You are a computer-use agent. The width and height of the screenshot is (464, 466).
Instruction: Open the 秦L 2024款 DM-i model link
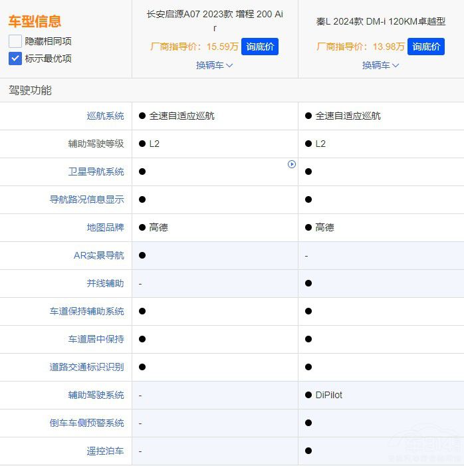tap(380, 21)
